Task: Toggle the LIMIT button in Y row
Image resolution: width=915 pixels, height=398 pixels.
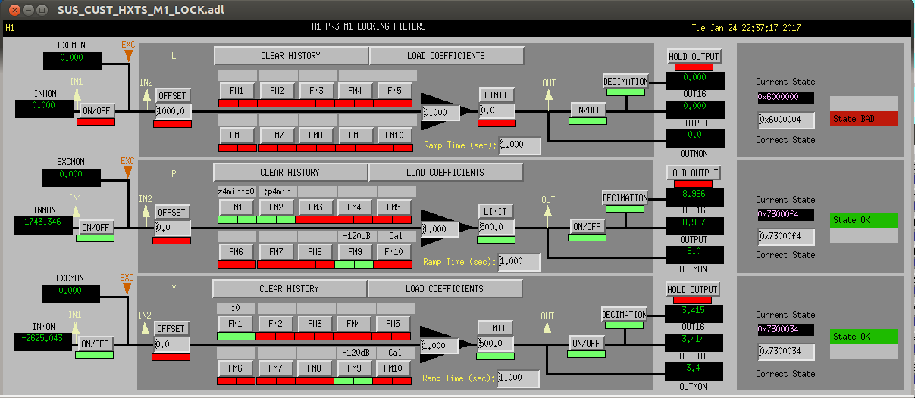Action: [x=495, y=328]
